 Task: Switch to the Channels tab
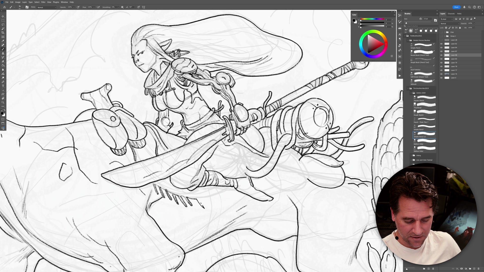coord(451,14)
